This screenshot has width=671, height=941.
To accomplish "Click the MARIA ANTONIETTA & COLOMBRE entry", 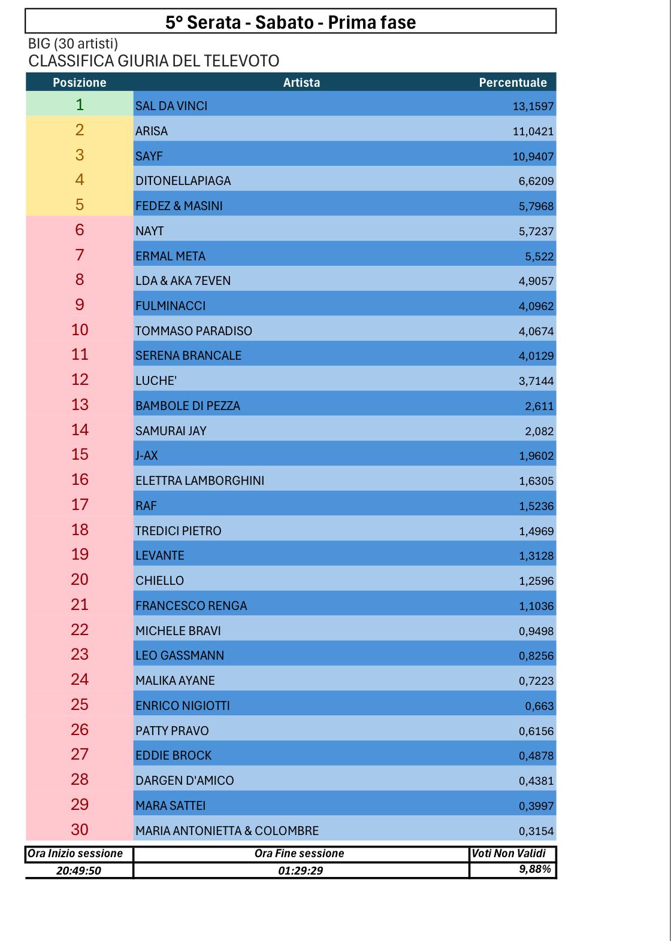I will 226,831.
